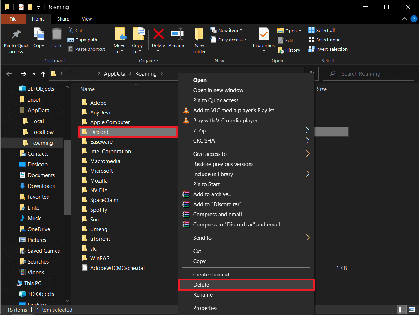Switch to the View ribbon tab
Screen dimensions: 419x315
point(87,19)
